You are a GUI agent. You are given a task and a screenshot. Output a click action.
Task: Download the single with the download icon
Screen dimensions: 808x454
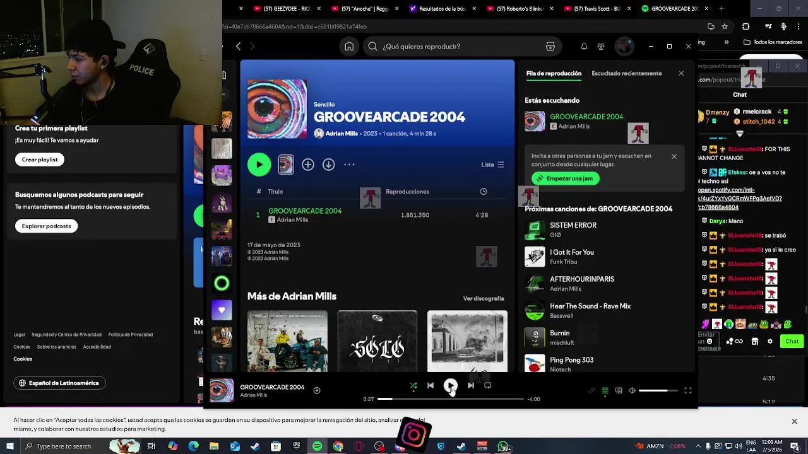tap(328, 165)
